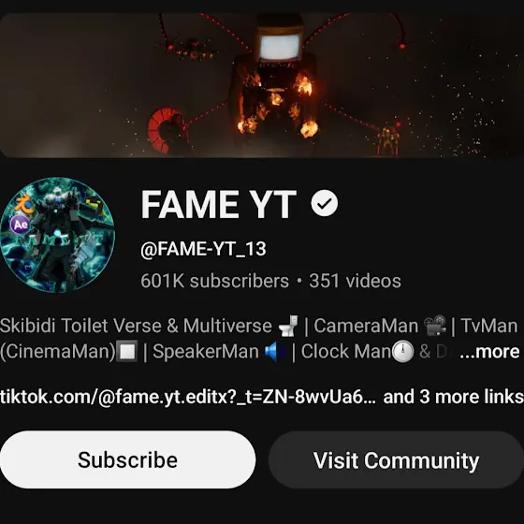Click the Blender logo on avatar
The width and height of the screenshot is (524, 524).
pyautogui.click(x=24, y=205)
